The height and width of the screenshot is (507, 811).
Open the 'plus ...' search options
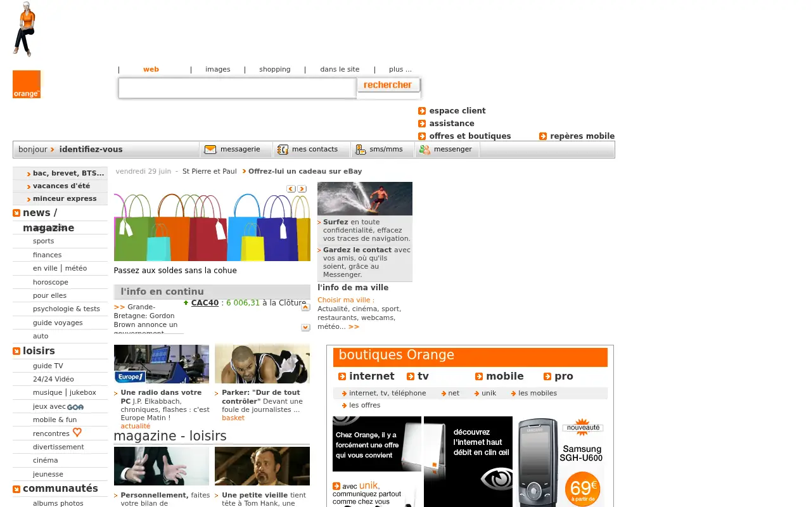point(400,70)
